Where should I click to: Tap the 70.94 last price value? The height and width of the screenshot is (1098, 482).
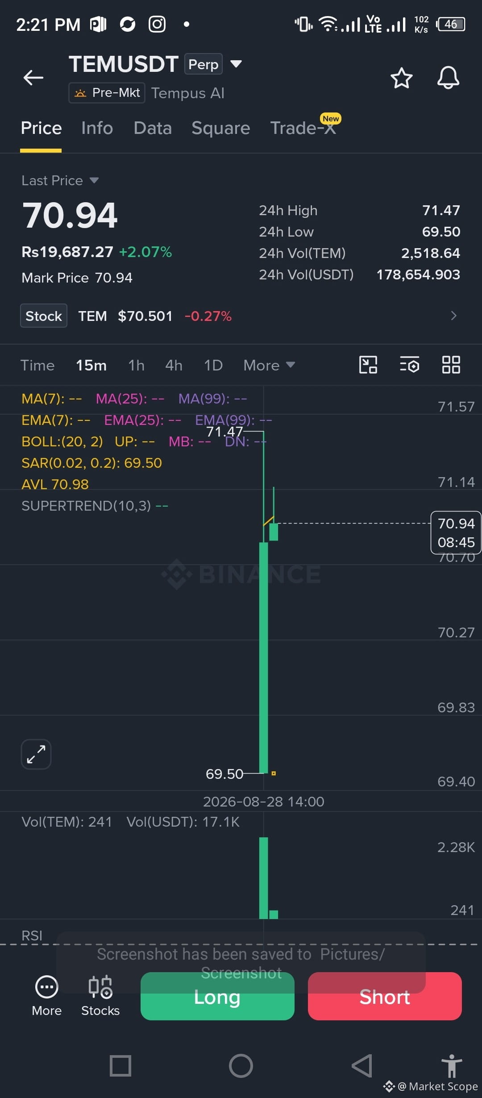coord(70,215)
